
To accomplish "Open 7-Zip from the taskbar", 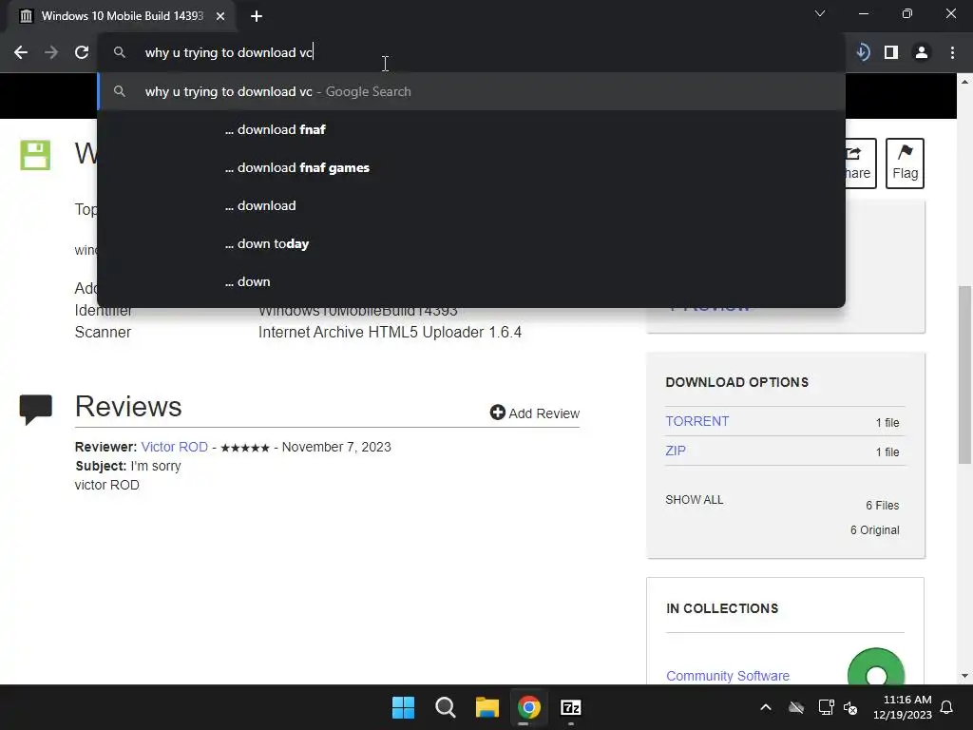I will pos(571,707).
